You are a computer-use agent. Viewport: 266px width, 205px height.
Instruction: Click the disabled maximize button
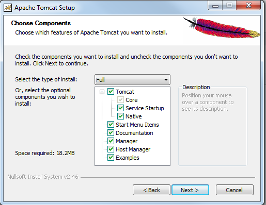(x=229, y=6)
